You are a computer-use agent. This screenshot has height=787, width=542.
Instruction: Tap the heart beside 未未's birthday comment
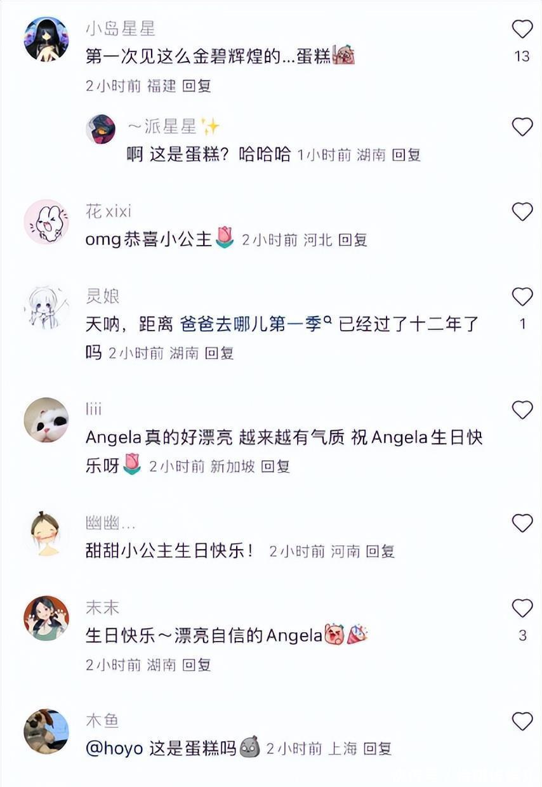coord(522,608)
